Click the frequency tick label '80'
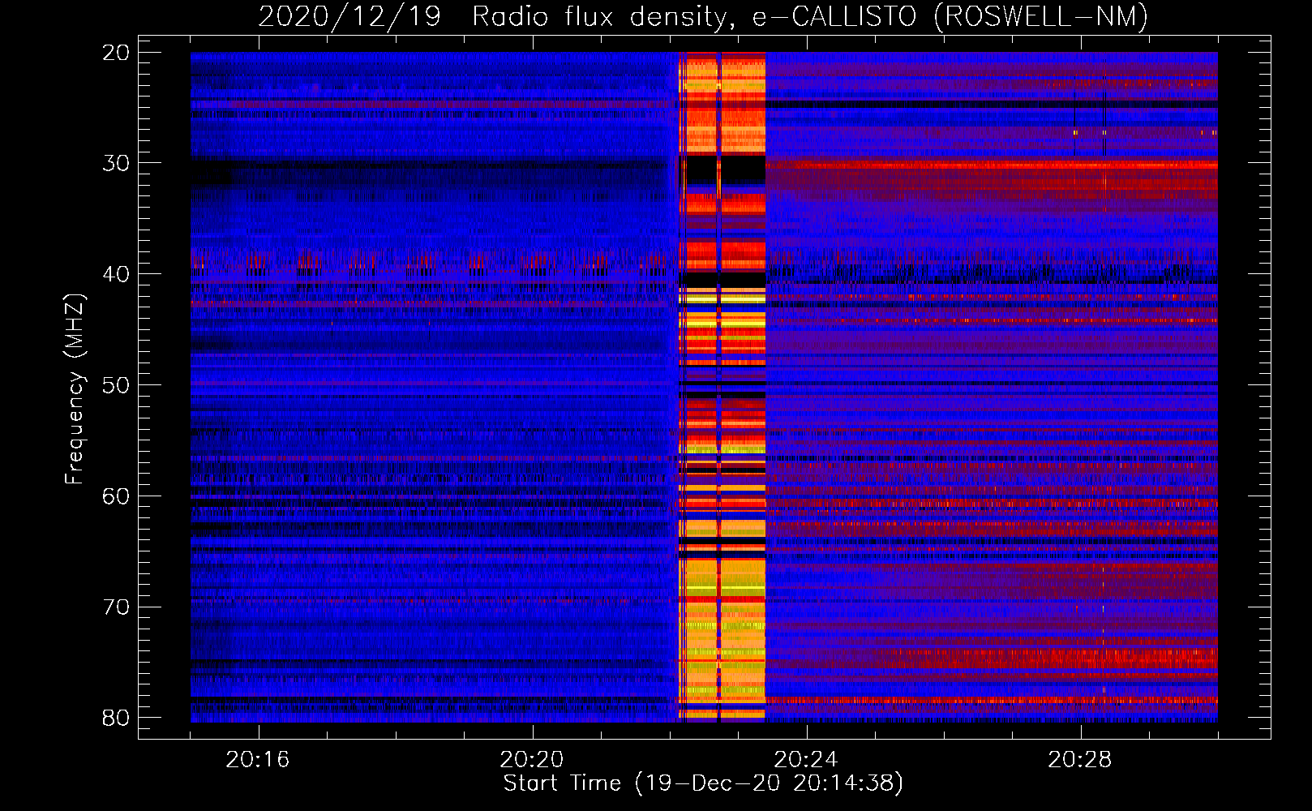 [117, 719]
